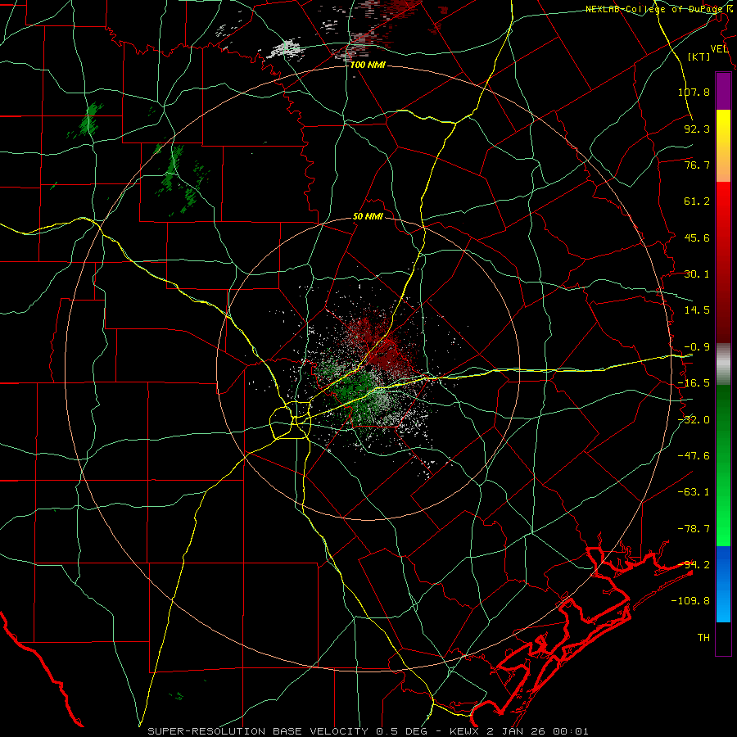Image resolution: width=737 pixels, height=737 pixels.
Task: Click the purple segment of the color bar
Action: pyautogui.click(x=723, y=91)
